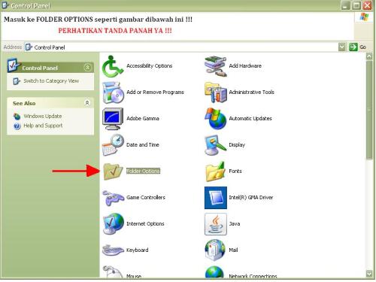The width and height of the screenshot is (376, 282).
Task: Open the Help and Support link
Action: (x=43, y=126)
